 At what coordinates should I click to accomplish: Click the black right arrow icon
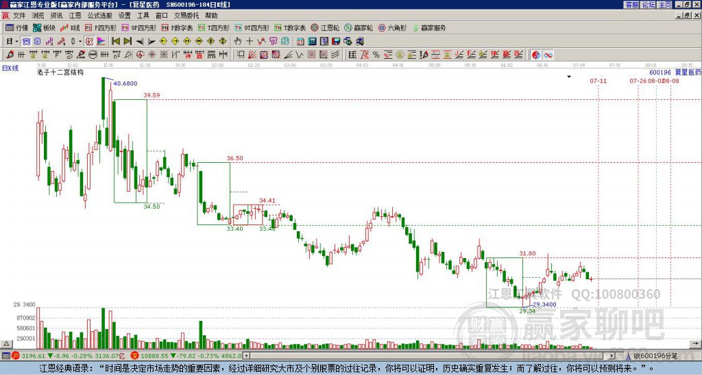pos(152,41)
